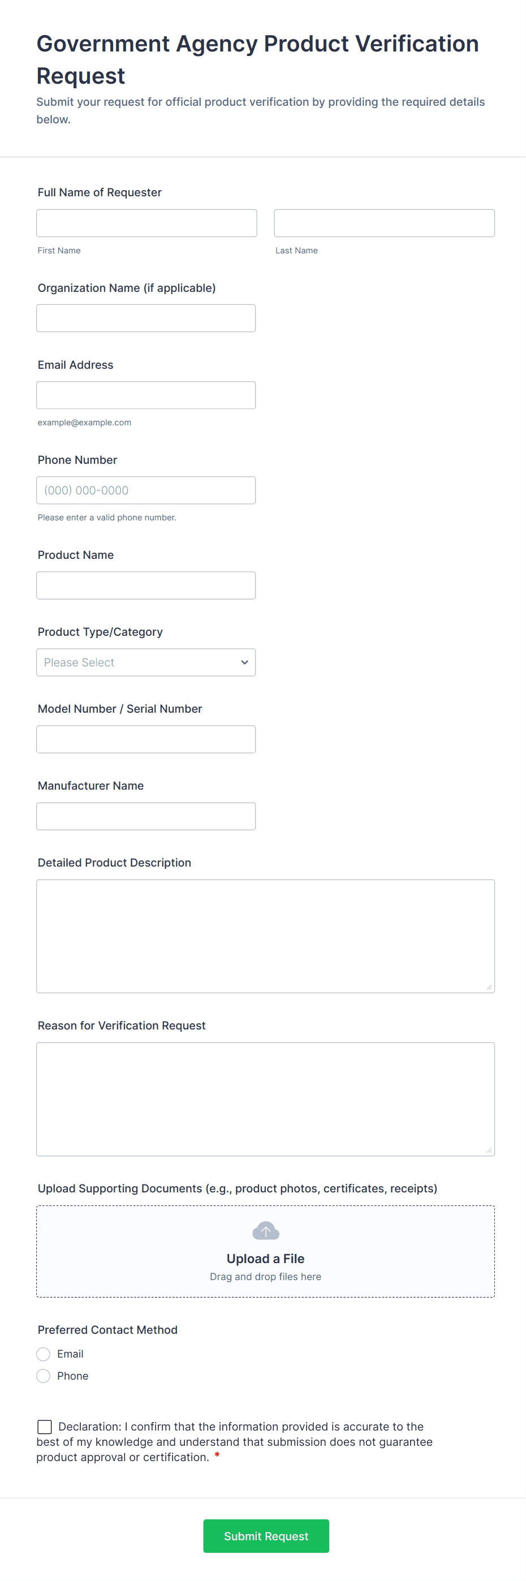Image resolution: width=526 pixels, height=1581 pixels.
Task: Click the Reason for Verification resize handle
Action: pos(489,1150)
